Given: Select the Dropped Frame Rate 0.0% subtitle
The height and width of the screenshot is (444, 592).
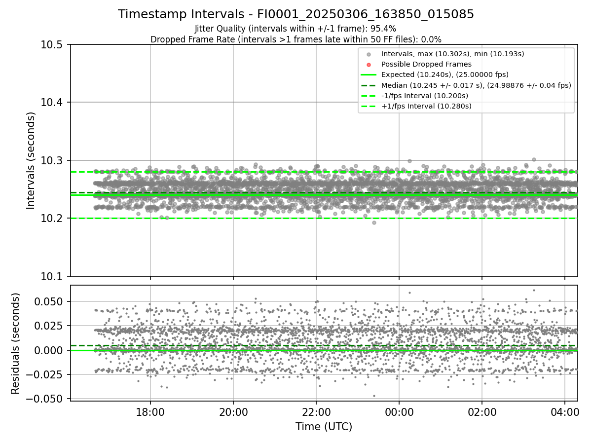Looking at the screenshot, I should pos(296,39).
